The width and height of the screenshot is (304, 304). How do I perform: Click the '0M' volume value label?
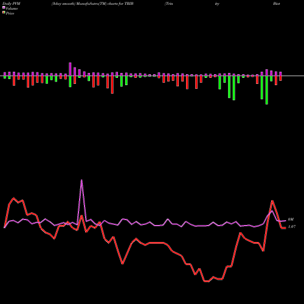(291, 219)
